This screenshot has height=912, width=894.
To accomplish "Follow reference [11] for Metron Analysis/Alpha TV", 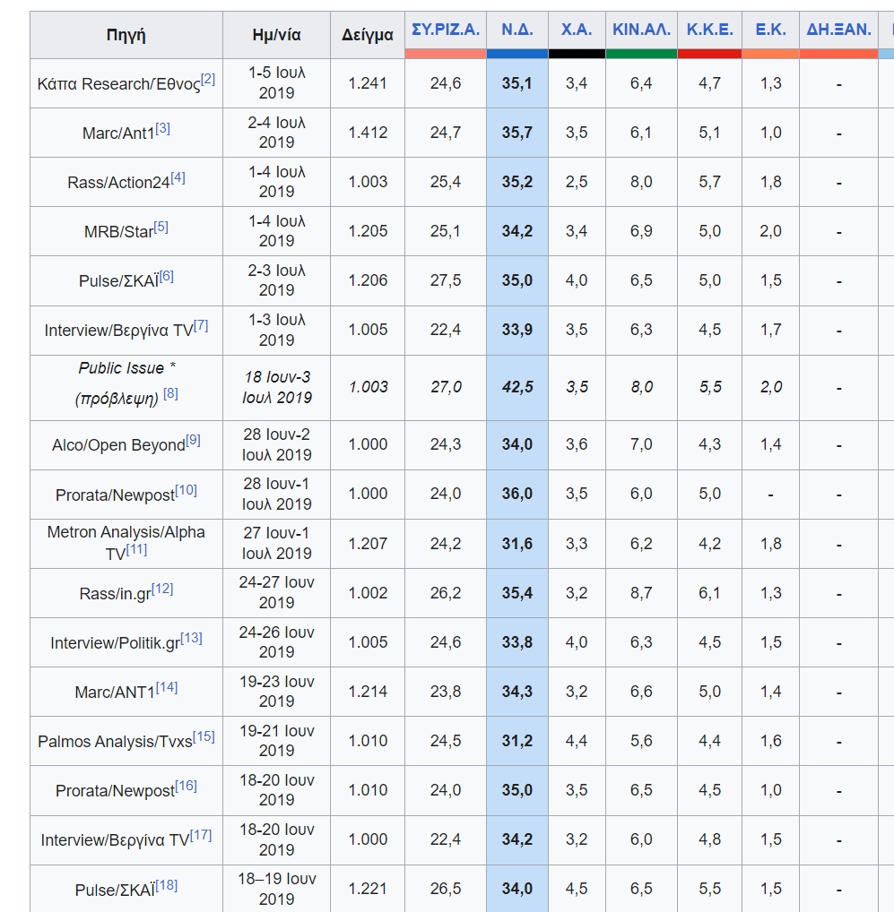I will (x=136, y=549).
